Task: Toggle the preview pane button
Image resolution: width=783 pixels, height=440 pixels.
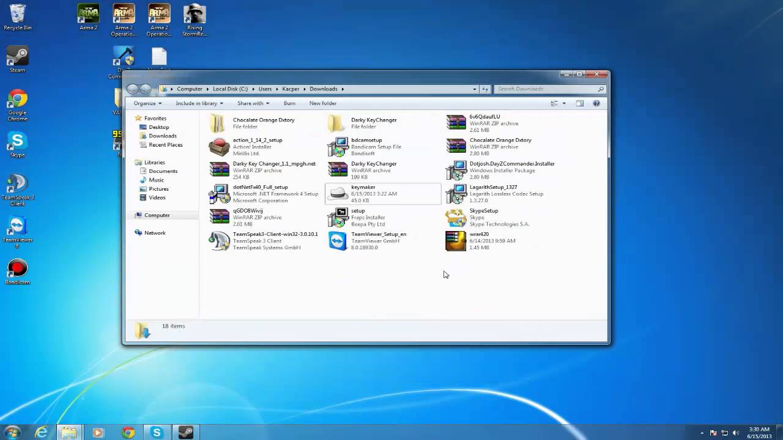Action: pyautogui.click(x=579, y=103)
